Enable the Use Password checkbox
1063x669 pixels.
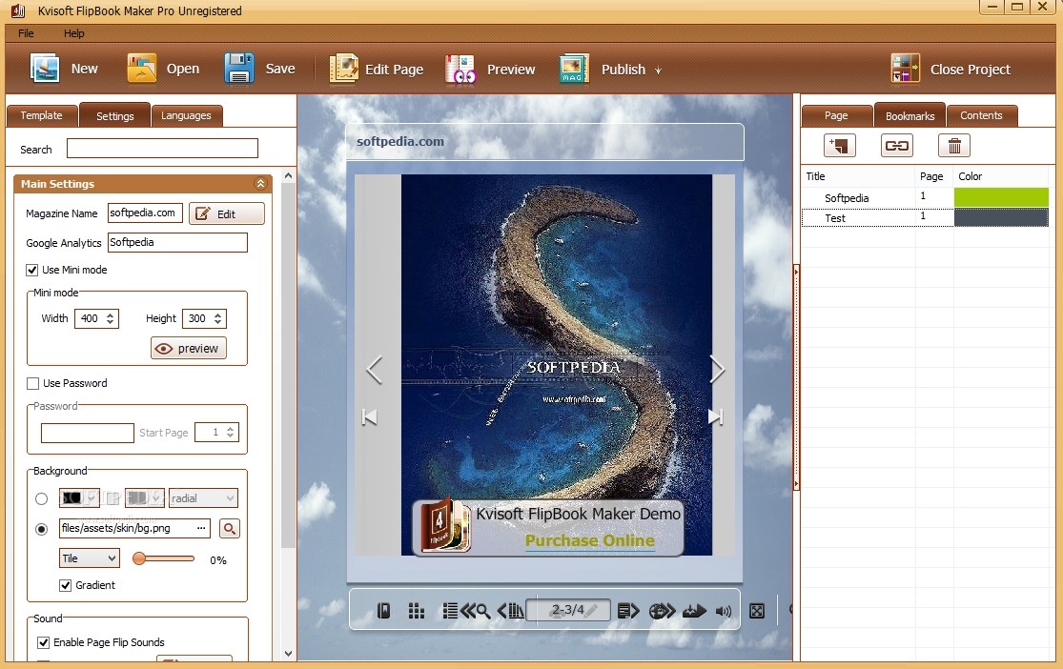tap(32, 384)
